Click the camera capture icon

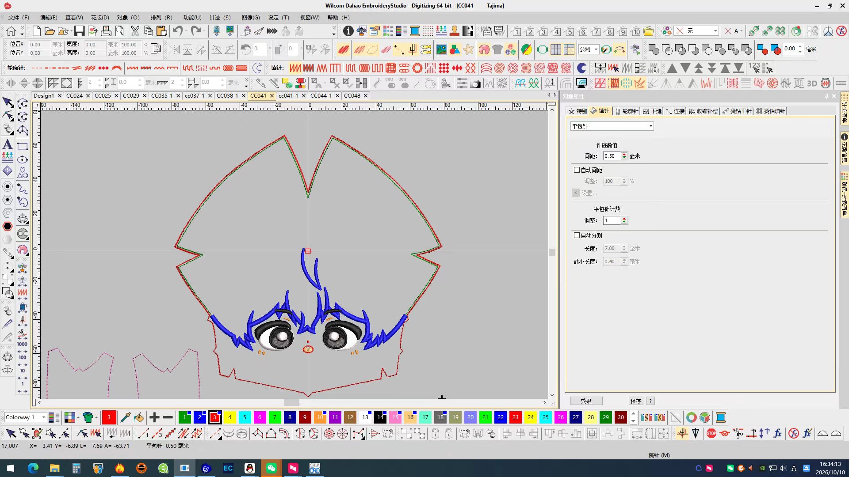(x=475, y=83)
